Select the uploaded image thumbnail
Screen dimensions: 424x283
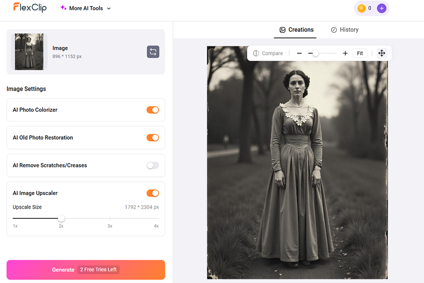coord(29,52)
